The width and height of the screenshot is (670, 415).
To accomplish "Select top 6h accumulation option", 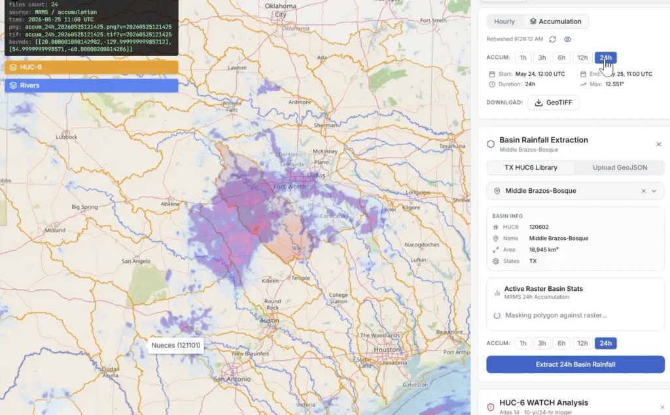I will (561, 58).
